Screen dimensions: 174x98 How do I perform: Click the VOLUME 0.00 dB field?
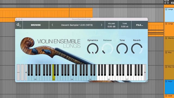pos(111,25)
